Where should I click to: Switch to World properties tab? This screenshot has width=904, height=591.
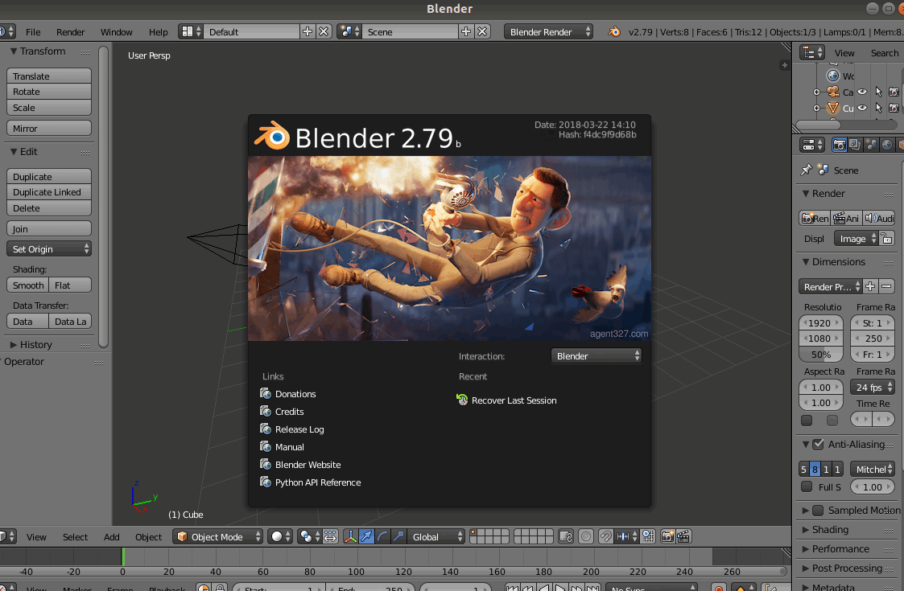(887, 145)
